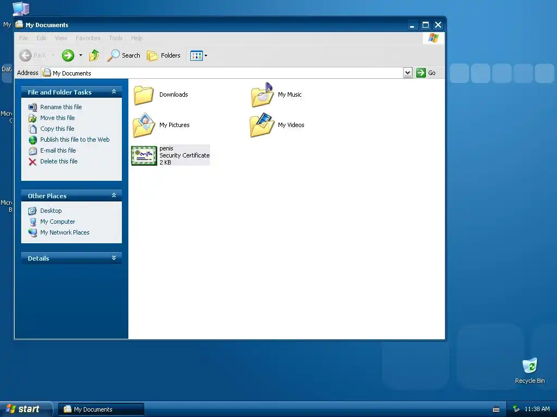Open the Search pane
Viewport: 557px width, 417px height.
tap(123, 55)
